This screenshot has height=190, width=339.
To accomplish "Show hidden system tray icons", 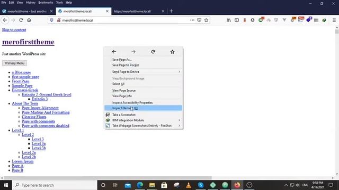I will [286, 185].
